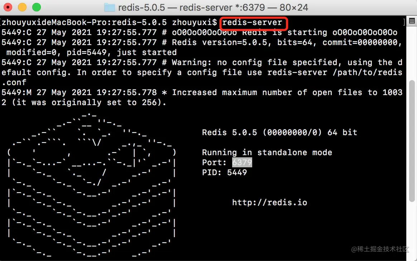Click the folder proxy icon in title bar
The height and width of the screenshot is (261, 417).
(109, 8)
